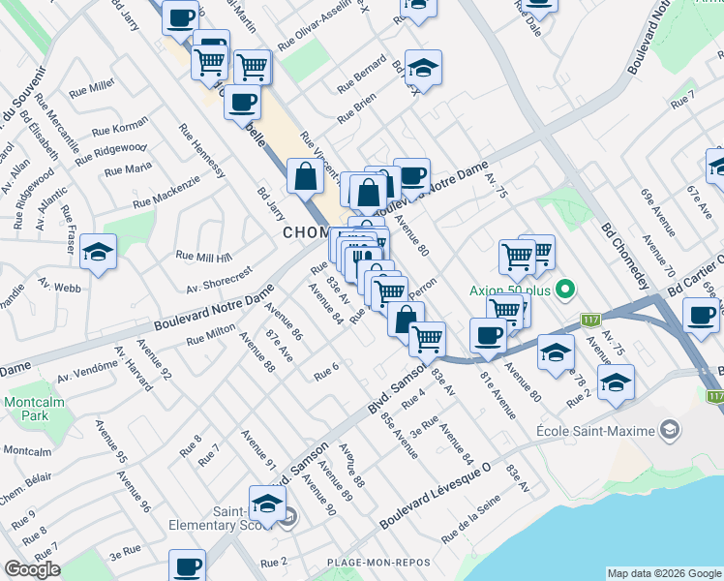
Task: Select the shopping cart marker beside the Perron street label
Action: click(389, 294)
